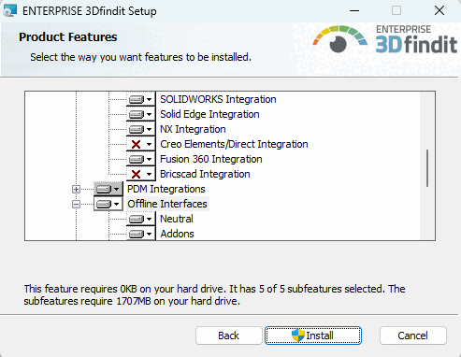Cancel the setup wizard

click(x=413, y=336)
